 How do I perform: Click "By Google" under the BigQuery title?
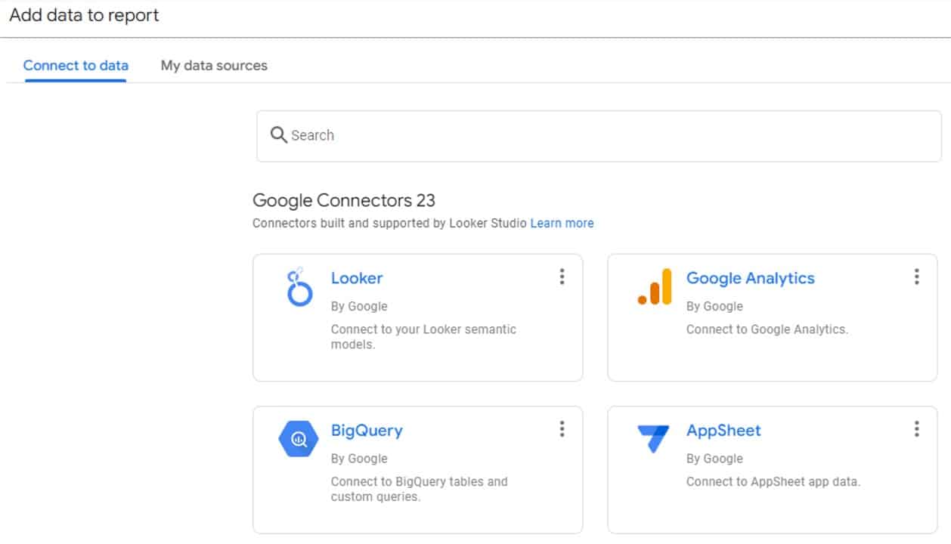click(359, 459)
